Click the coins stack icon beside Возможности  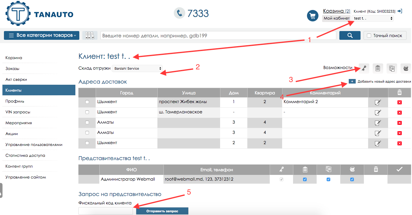coord(406,68)
